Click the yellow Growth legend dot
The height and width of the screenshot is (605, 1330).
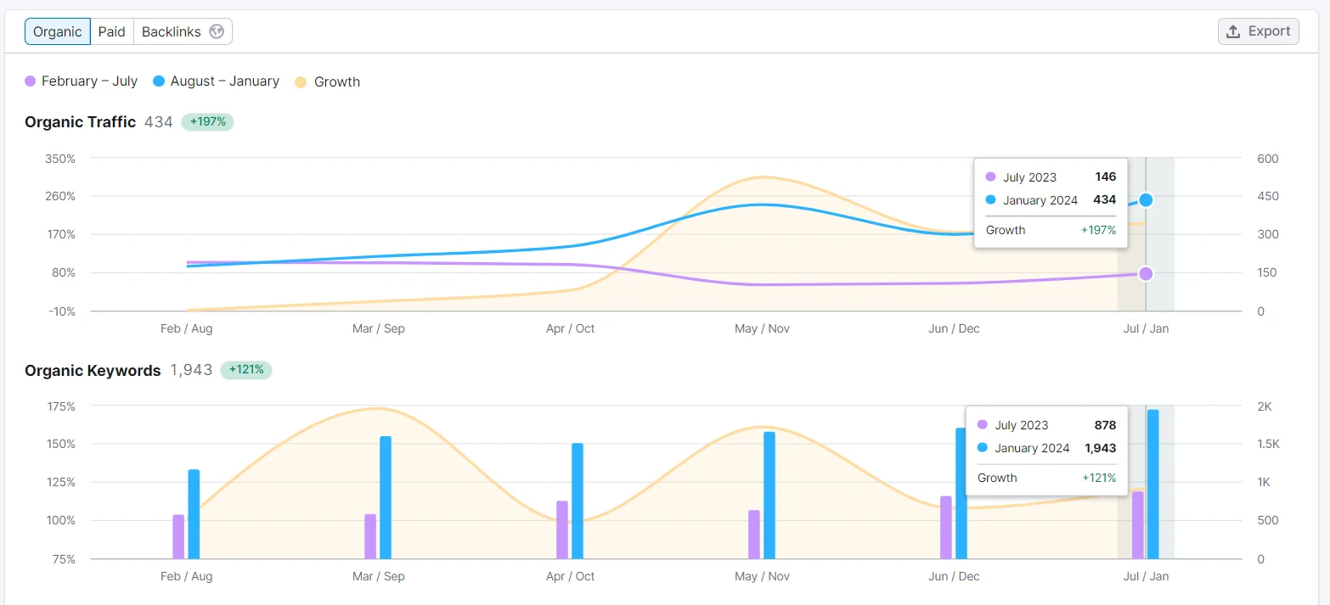pyautogui.click(x=301, y=81)
